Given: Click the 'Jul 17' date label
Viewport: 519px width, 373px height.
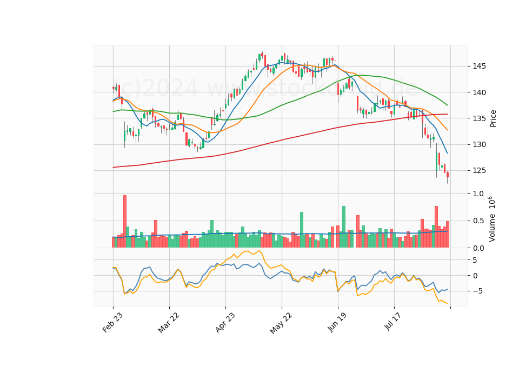Looking at the screenshot, I should click(393, 322).
